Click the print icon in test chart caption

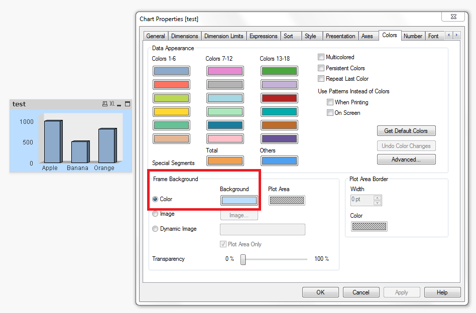105,104
